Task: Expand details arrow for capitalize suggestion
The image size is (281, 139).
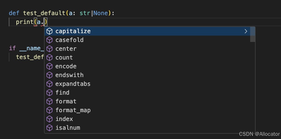Action: click(246, 31)
